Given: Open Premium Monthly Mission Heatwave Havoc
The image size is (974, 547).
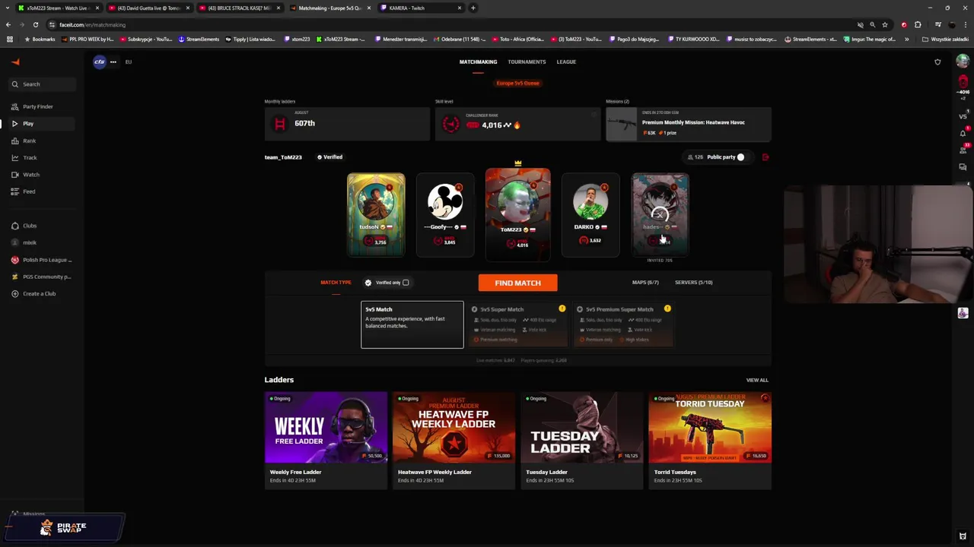Looking at the screenshot, I should tap(688, 124).
